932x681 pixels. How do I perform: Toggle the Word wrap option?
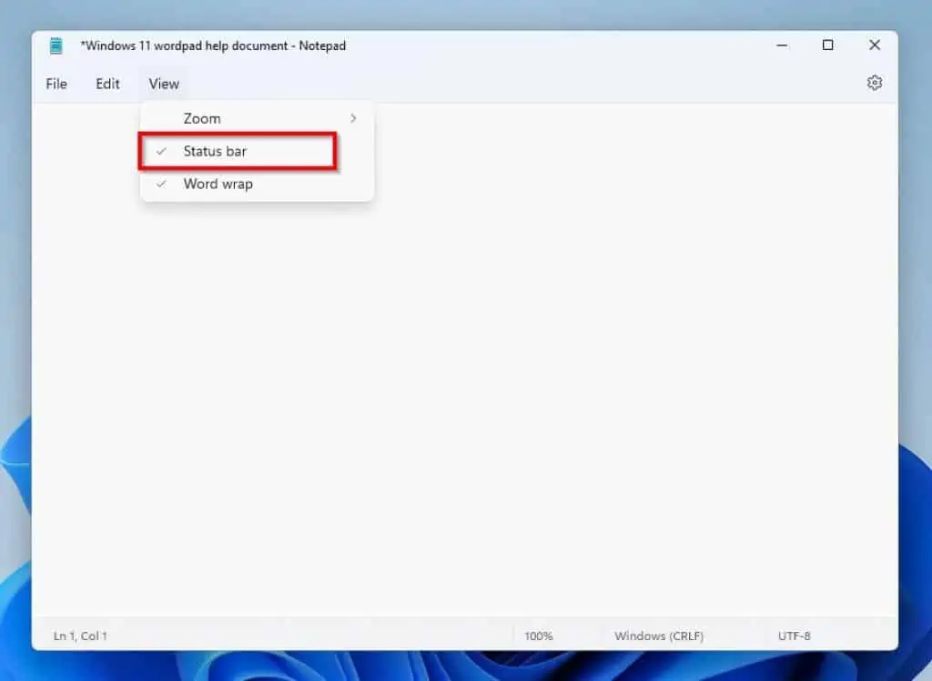click(257, 184)
